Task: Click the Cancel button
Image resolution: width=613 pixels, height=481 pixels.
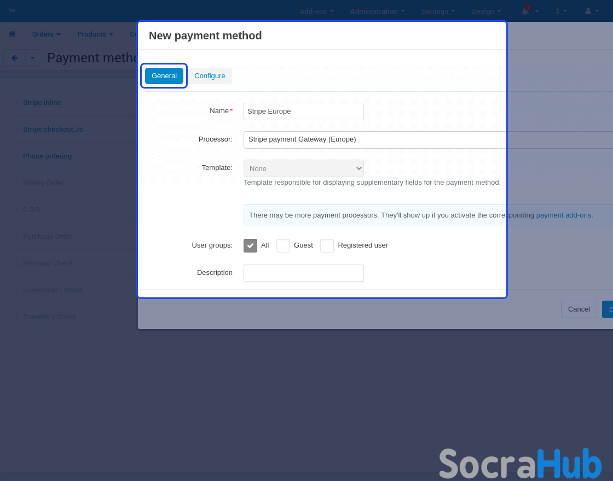Action: pyautogui.click(x=579, y=309)
